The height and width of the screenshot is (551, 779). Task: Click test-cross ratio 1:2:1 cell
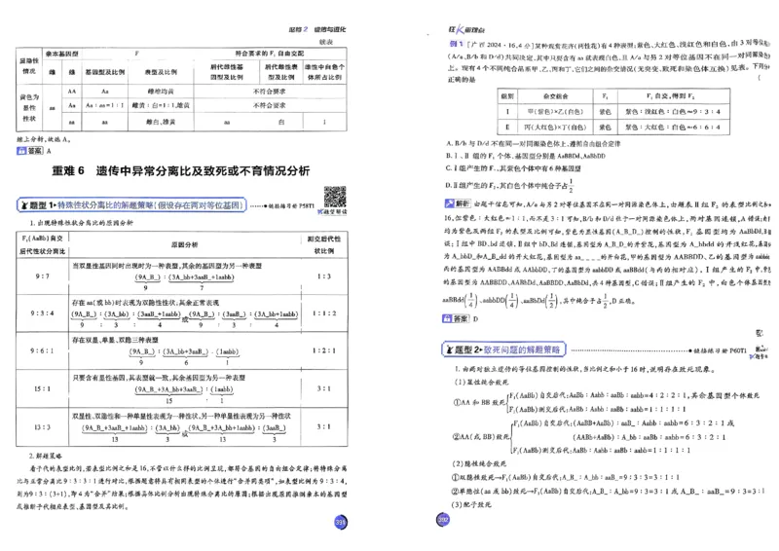pyautogui.click(x=324, y=350)
